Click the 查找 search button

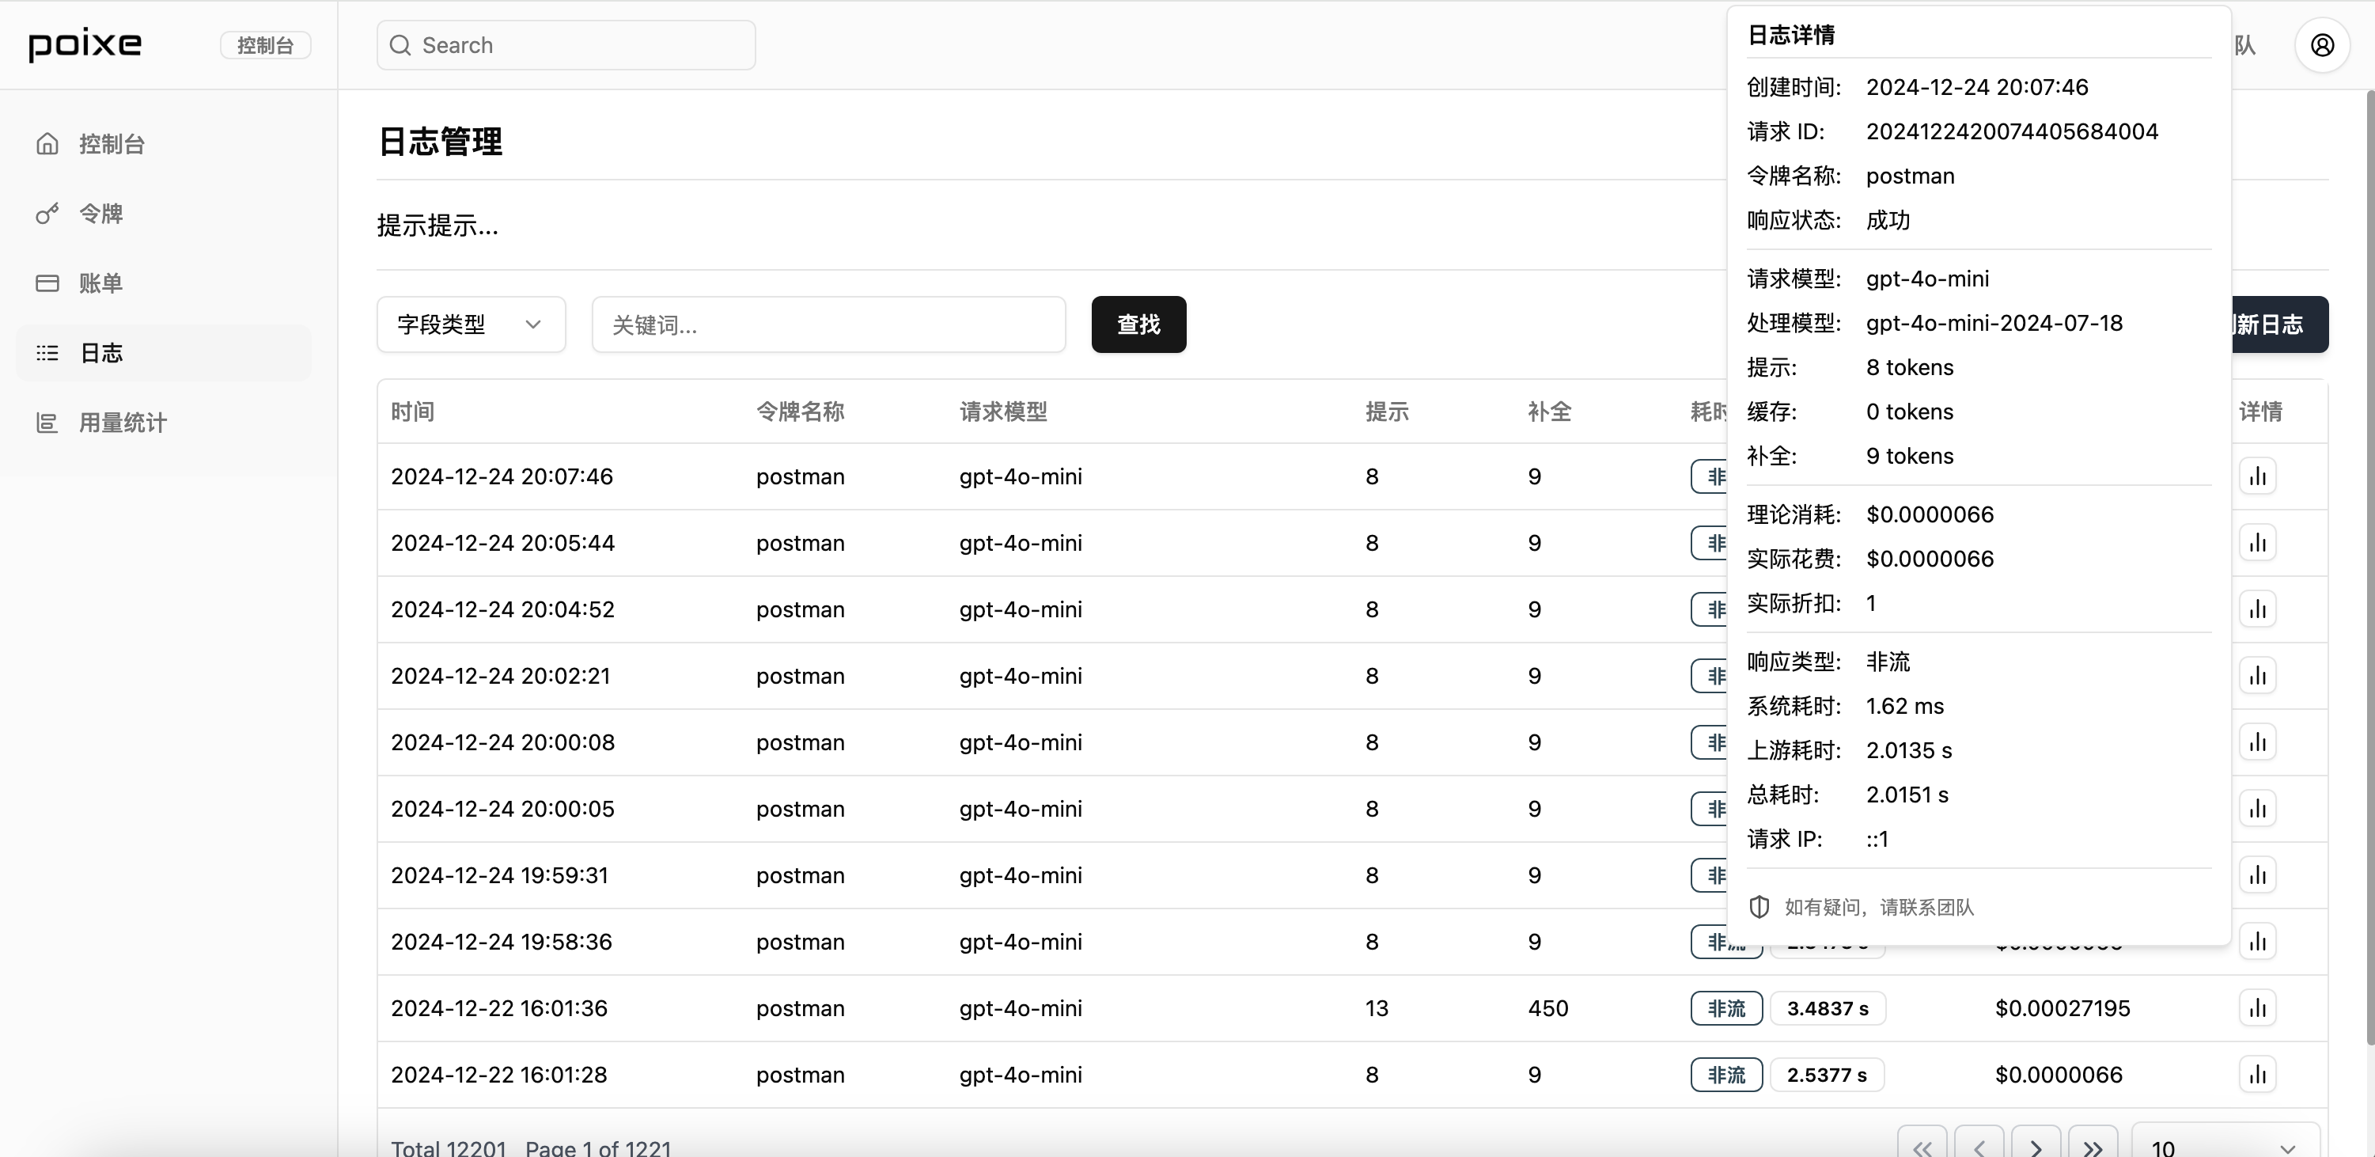pos(1138,324)
